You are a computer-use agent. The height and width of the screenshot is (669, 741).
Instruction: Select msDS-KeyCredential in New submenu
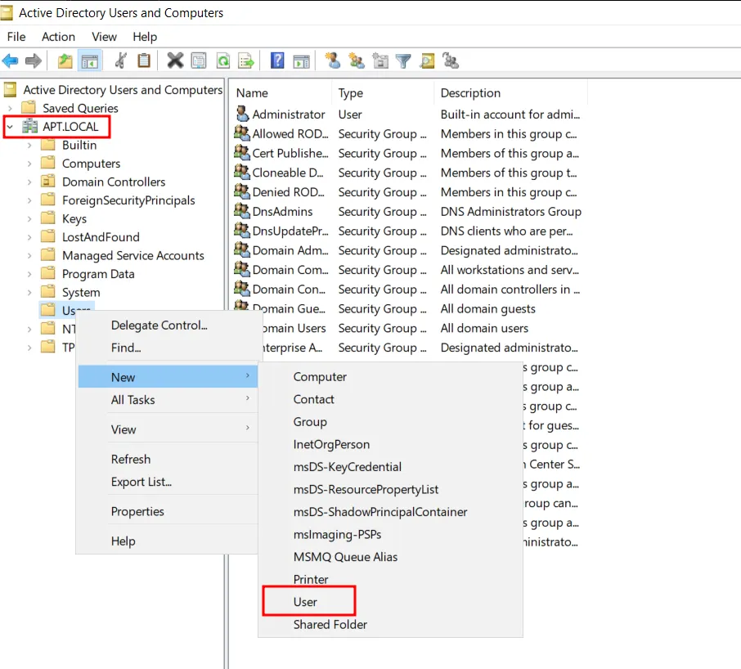click(x=390, y=467)
